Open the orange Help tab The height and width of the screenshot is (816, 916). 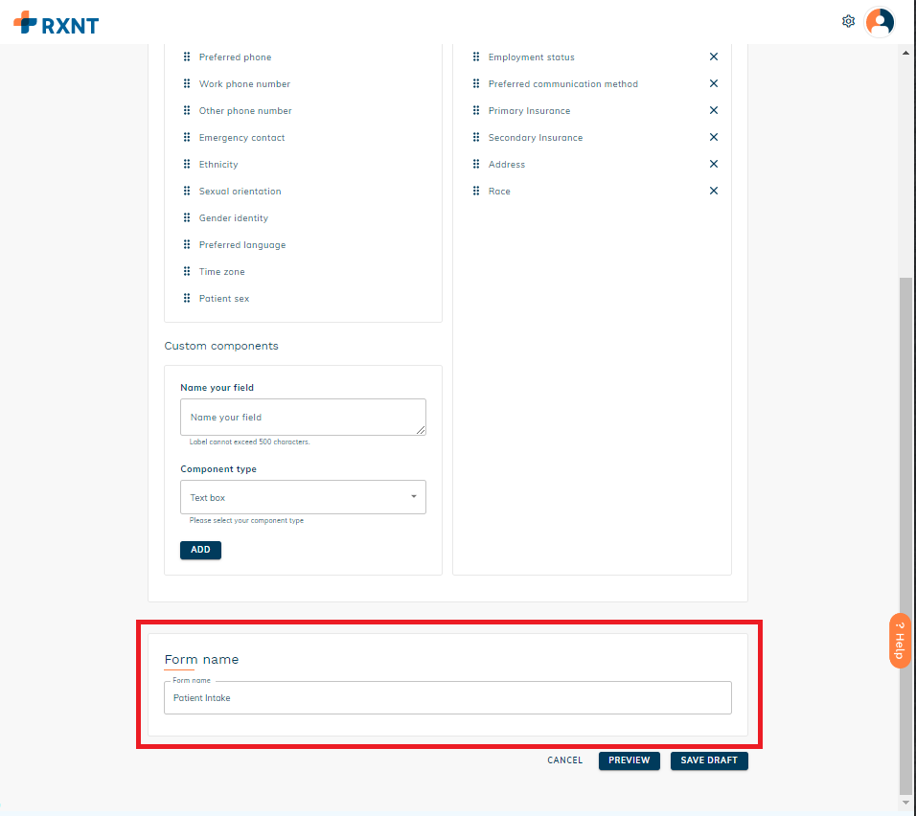[x=901, y=640]
